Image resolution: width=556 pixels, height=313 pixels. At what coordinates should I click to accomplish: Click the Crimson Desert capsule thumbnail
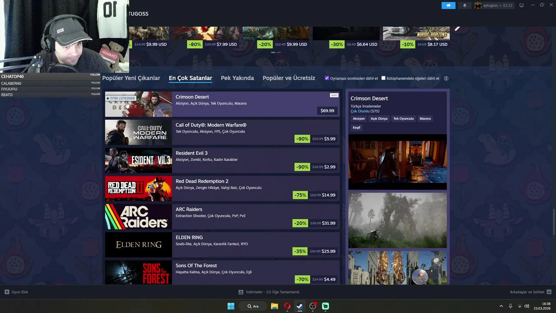point(139,104)
